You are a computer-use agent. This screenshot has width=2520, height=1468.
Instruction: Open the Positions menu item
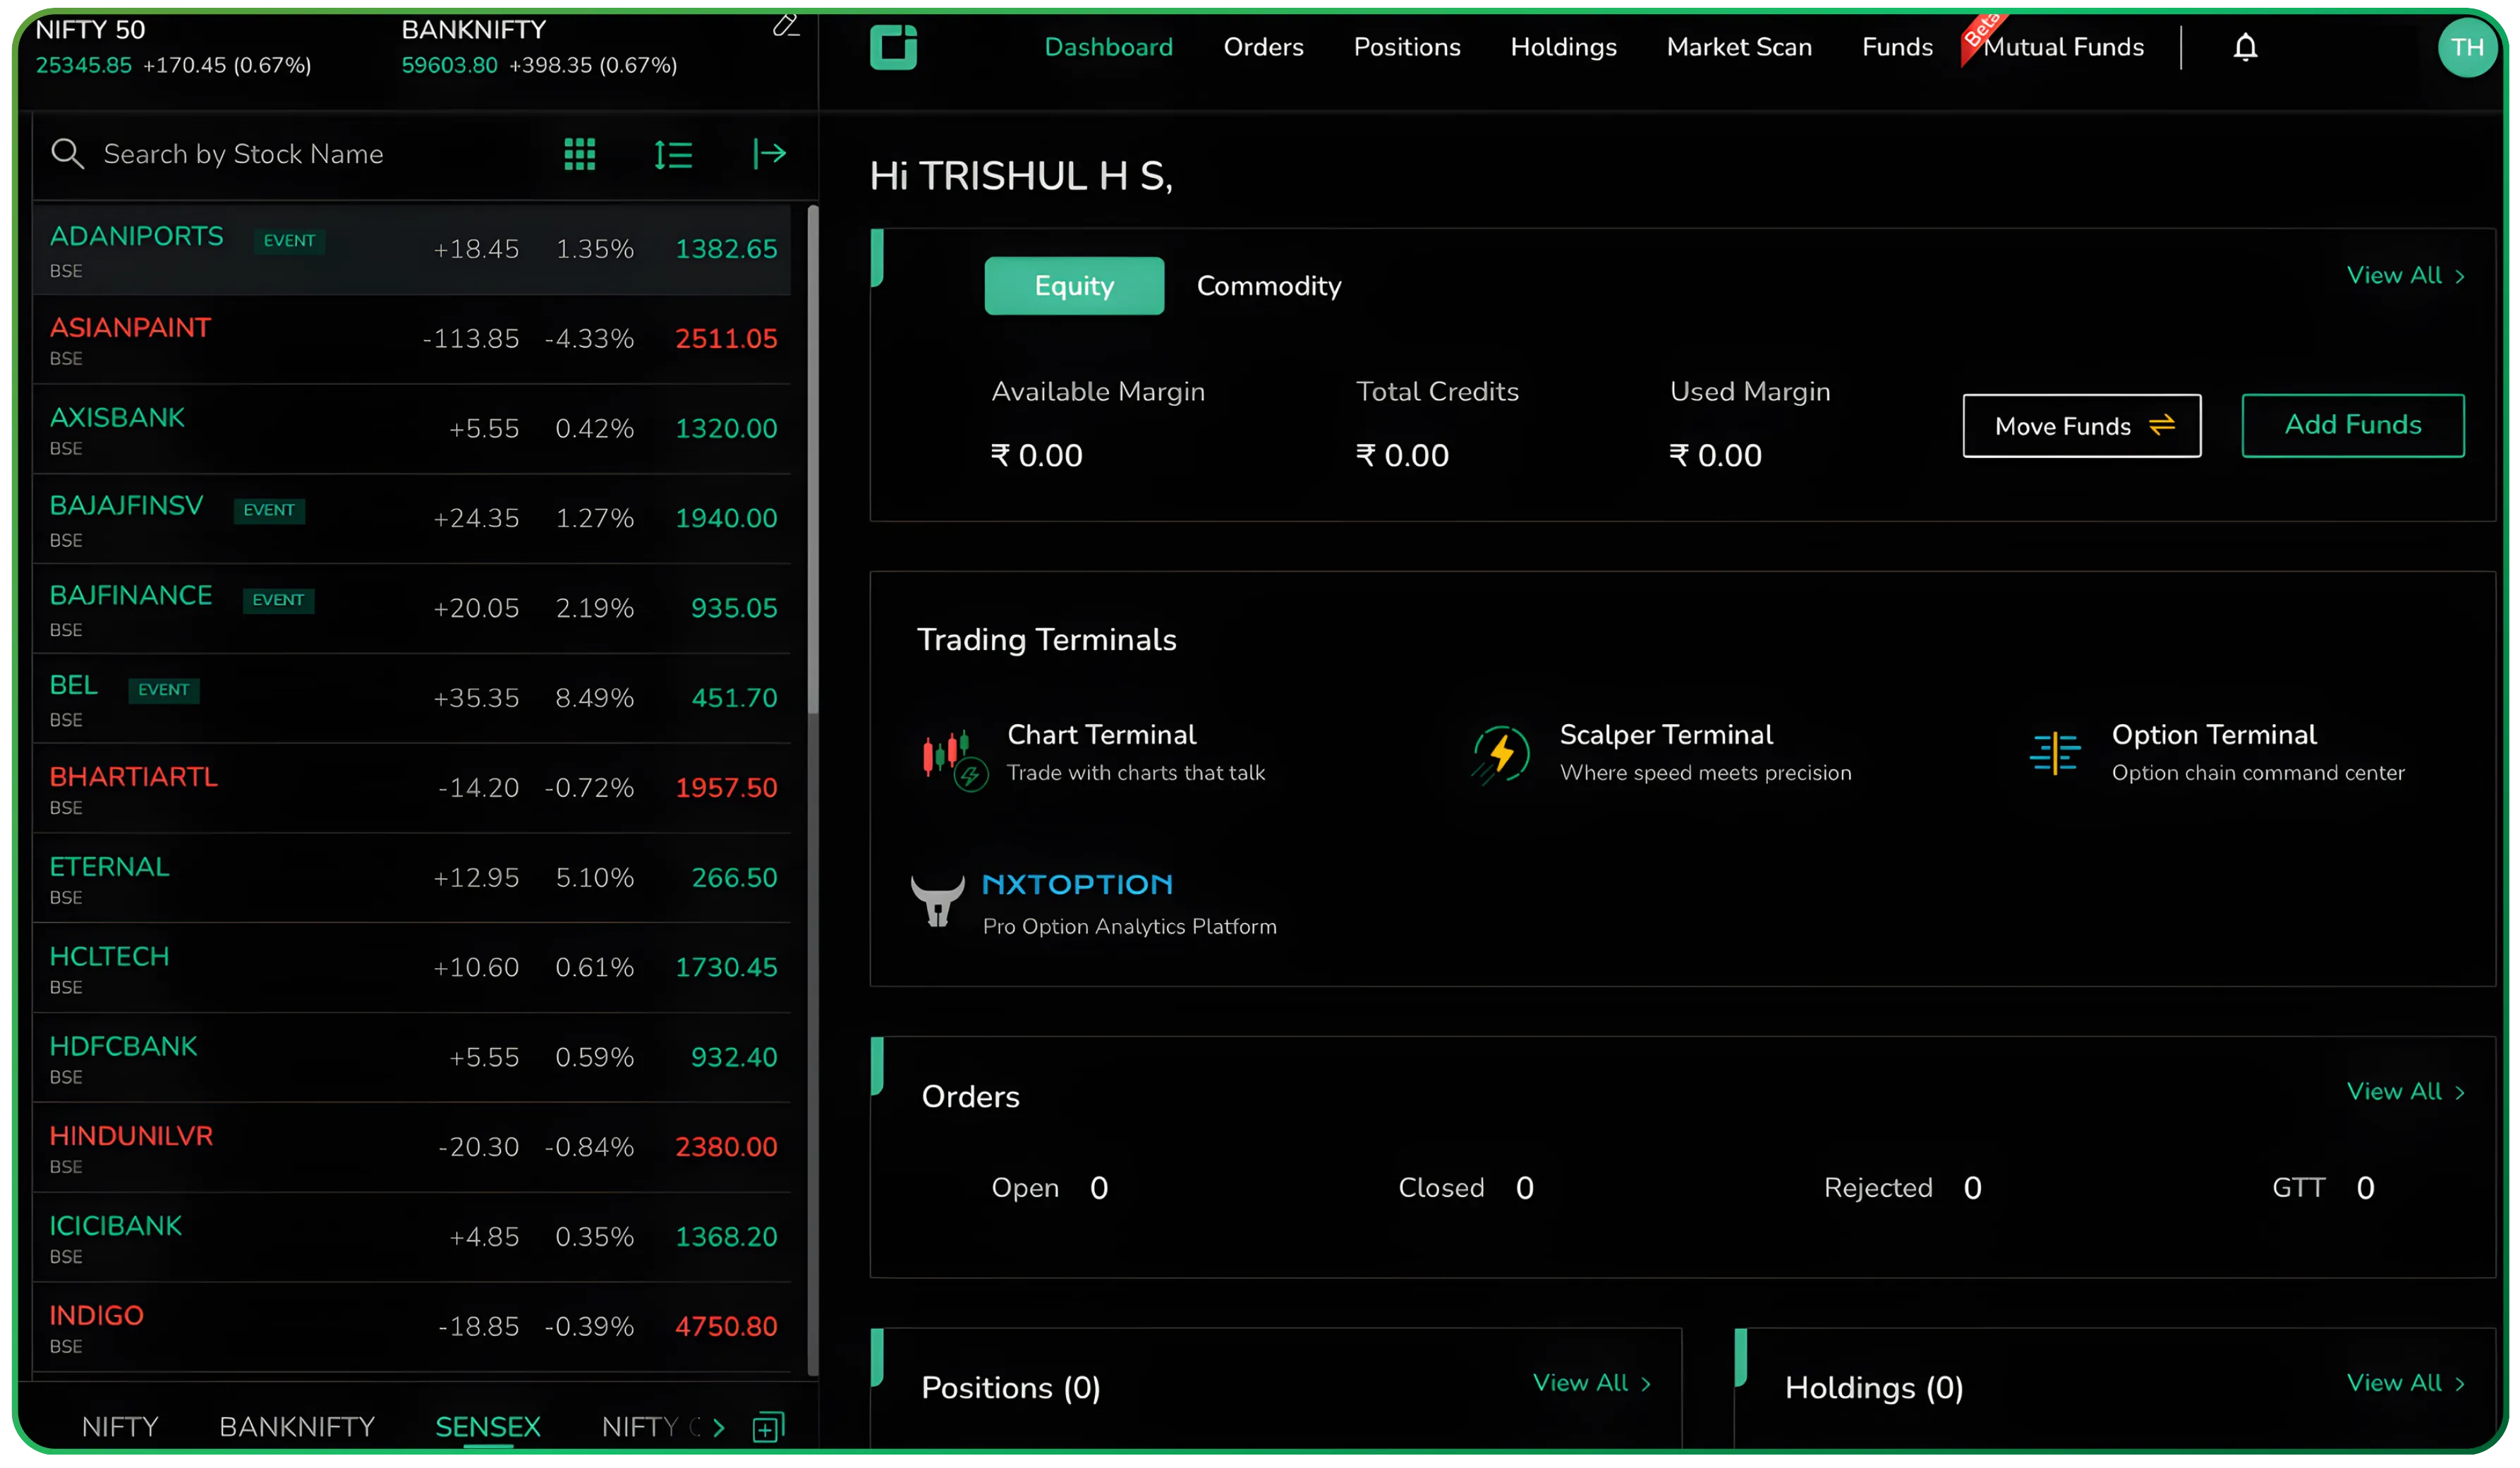click(x=1407, y=47)
